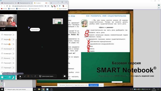161x91 pixels.
Task: Open the chat bubble icon
Action: (x=65, y=76)
